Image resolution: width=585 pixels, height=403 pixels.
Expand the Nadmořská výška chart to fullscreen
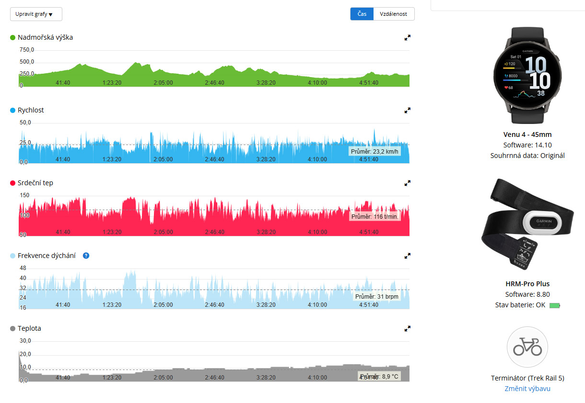[x=407, y=37]
